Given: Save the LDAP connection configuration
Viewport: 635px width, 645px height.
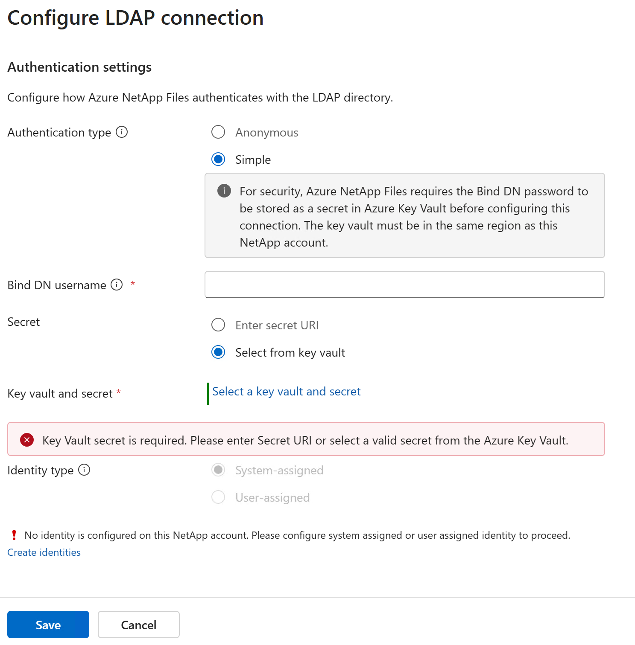Looking at the screenshot, I should click(48, 625).
